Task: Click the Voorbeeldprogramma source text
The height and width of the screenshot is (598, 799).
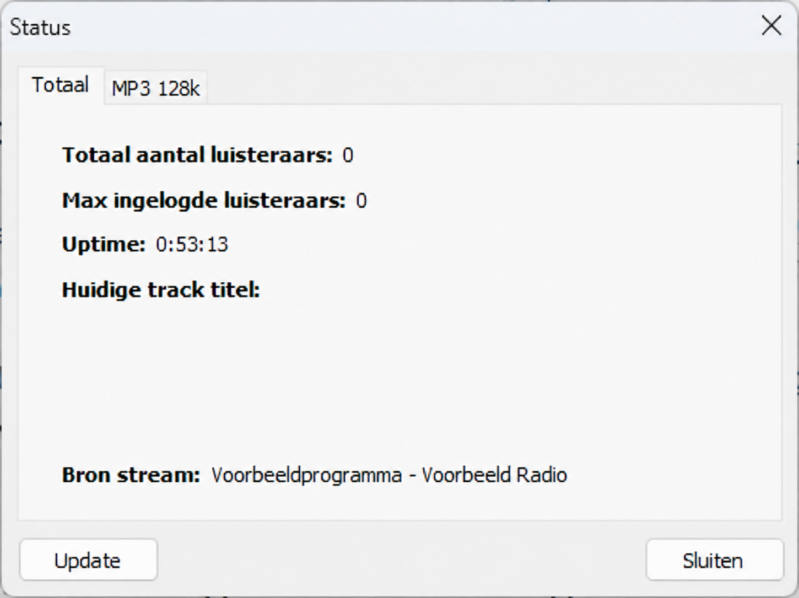Action: point(306,475)
